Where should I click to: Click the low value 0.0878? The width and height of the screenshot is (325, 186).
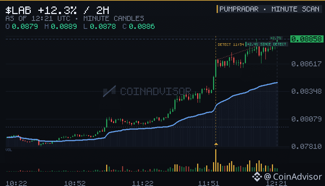(103, 26)
